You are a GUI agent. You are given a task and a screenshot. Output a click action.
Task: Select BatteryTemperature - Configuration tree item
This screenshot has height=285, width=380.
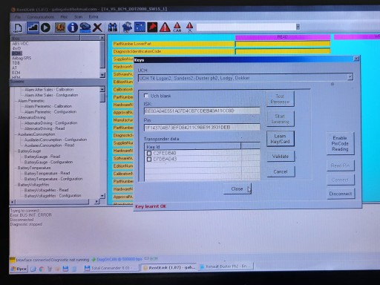point(53,179)
